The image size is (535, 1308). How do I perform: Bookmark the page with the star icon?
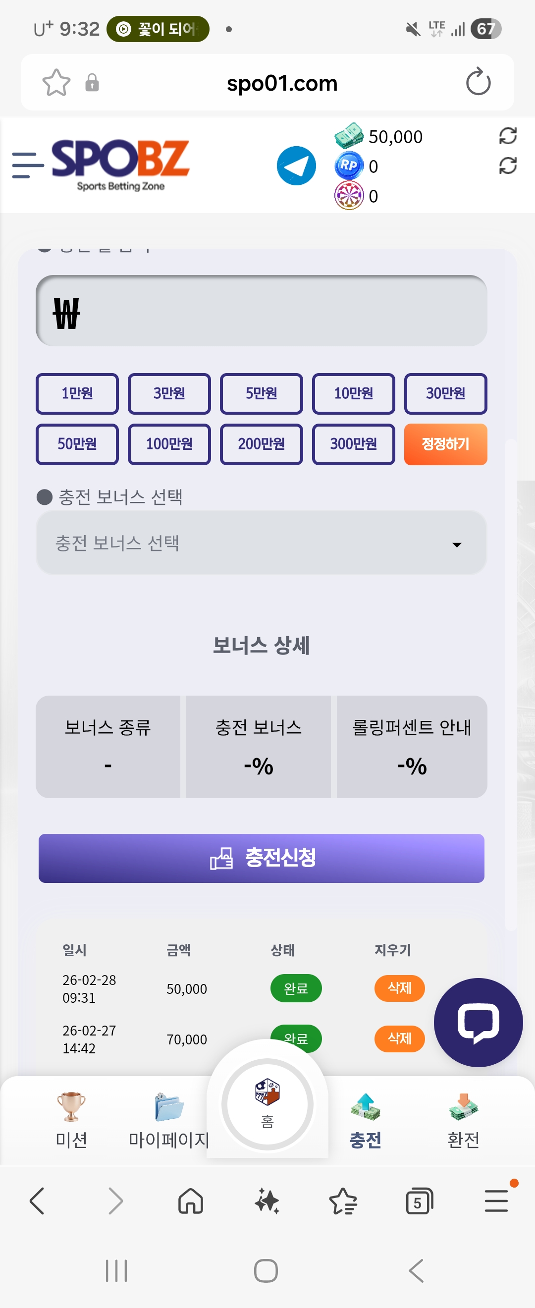tap(56, 83)
